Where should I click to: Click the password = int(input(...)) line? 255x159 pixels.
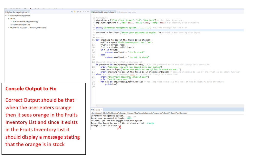pos(128,33)
